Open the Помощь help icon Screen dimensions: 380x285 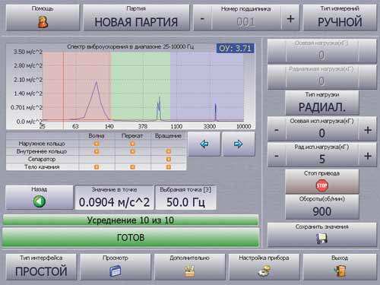point(43,22)
